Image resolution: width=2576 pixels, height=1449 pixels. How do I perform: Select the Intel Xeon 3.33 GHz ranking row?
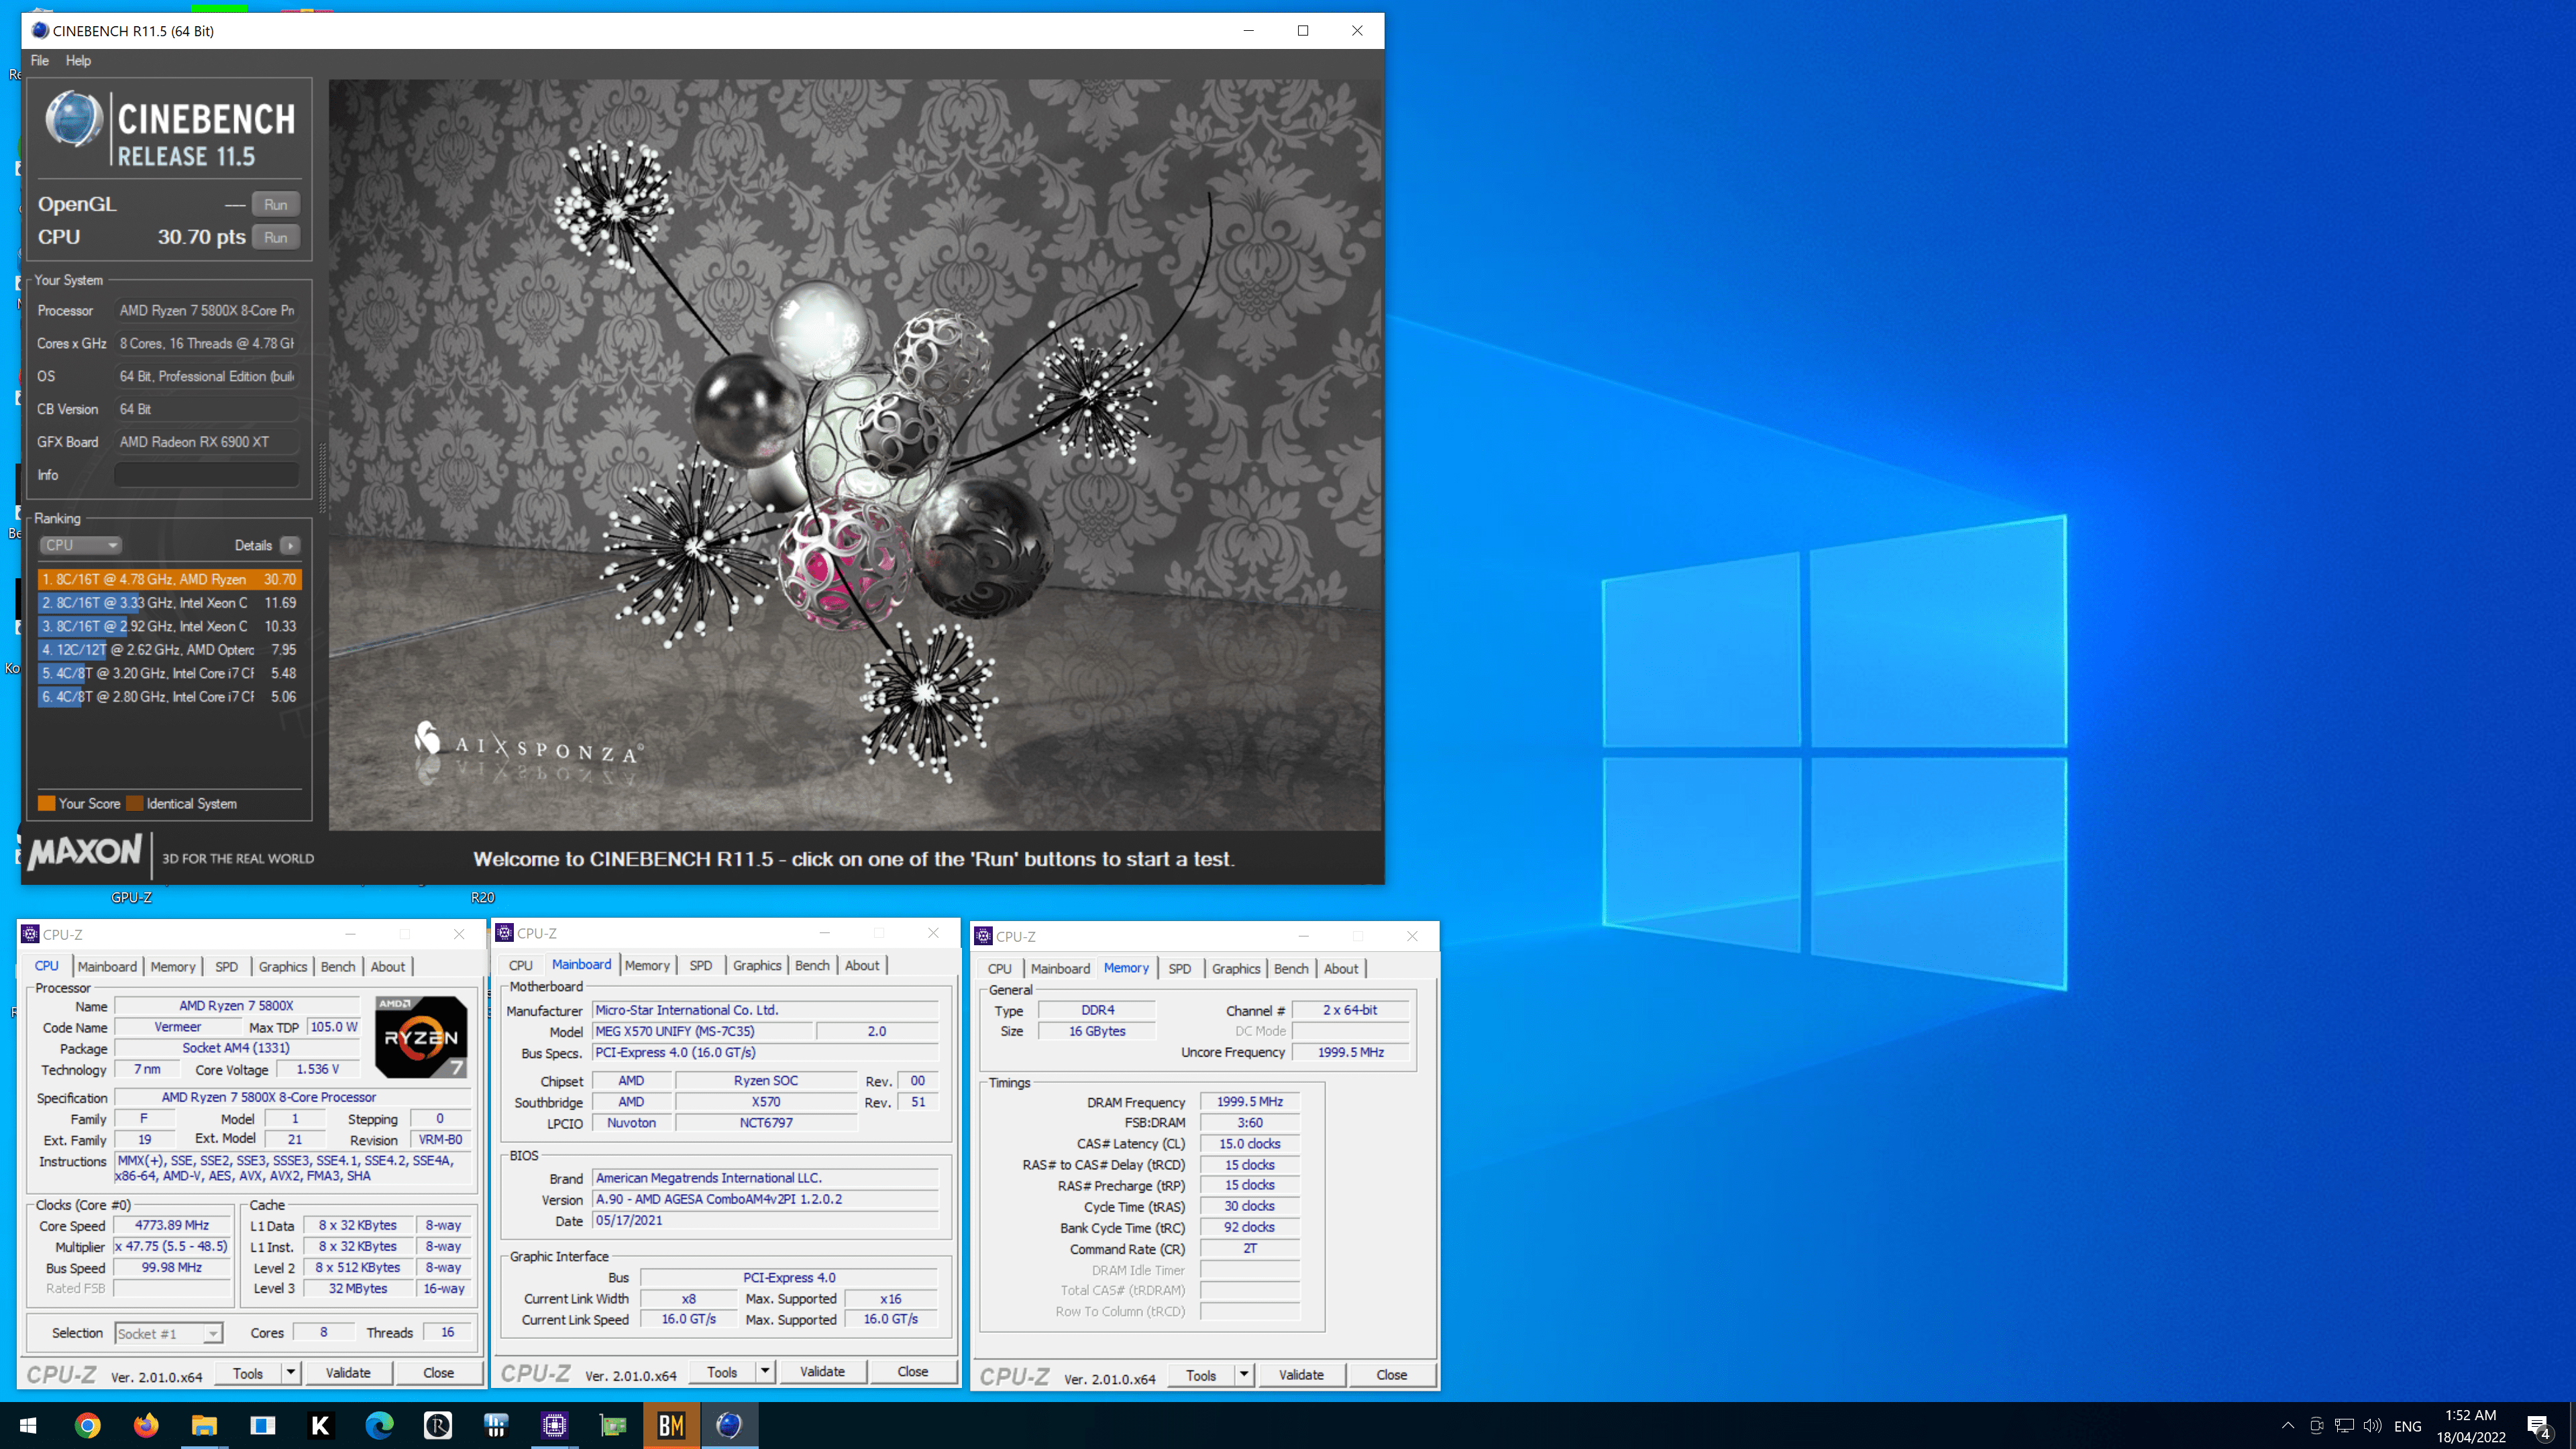(x=169, y=603)
